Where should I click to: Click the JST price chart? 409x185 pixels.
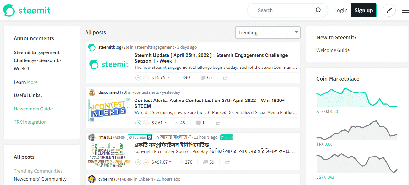point(357,163)
